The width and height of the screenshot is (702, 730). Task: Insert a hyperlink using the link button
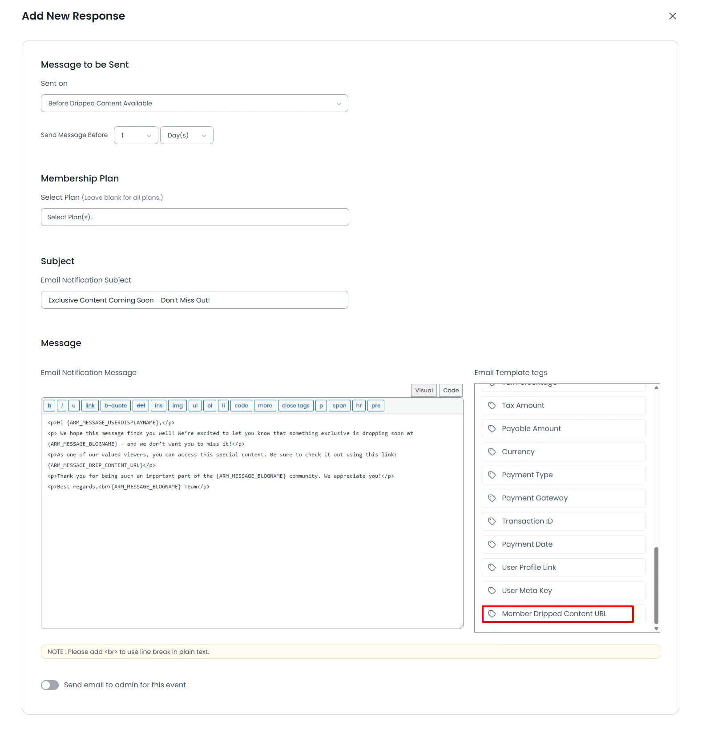[89, 405]
